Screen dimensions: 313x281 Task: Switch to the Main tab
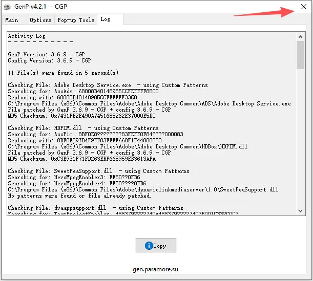click(x=14, y=20)
